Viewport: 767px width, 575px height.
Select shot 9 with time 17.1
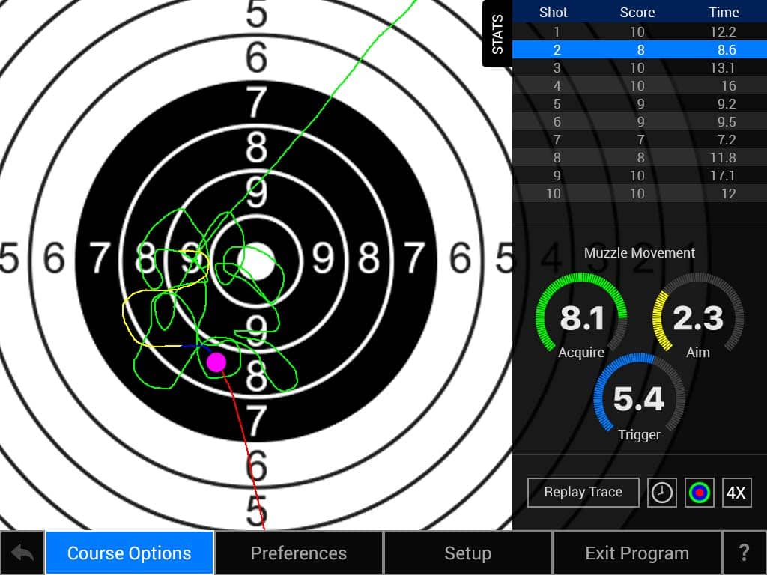click(640, 175)
